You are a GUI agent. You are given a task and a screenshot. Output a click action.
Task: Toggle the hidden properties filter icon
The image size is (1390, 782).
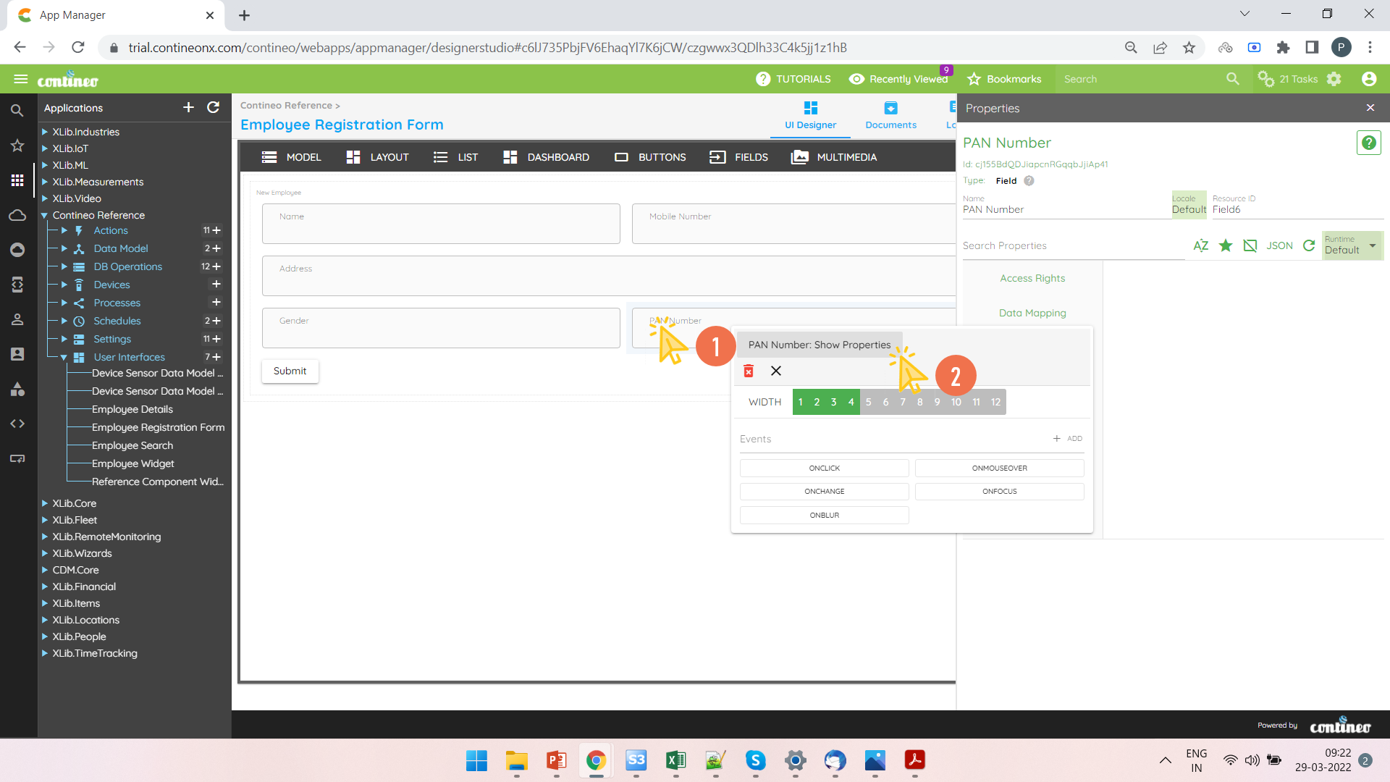[x=1250, y=245]
